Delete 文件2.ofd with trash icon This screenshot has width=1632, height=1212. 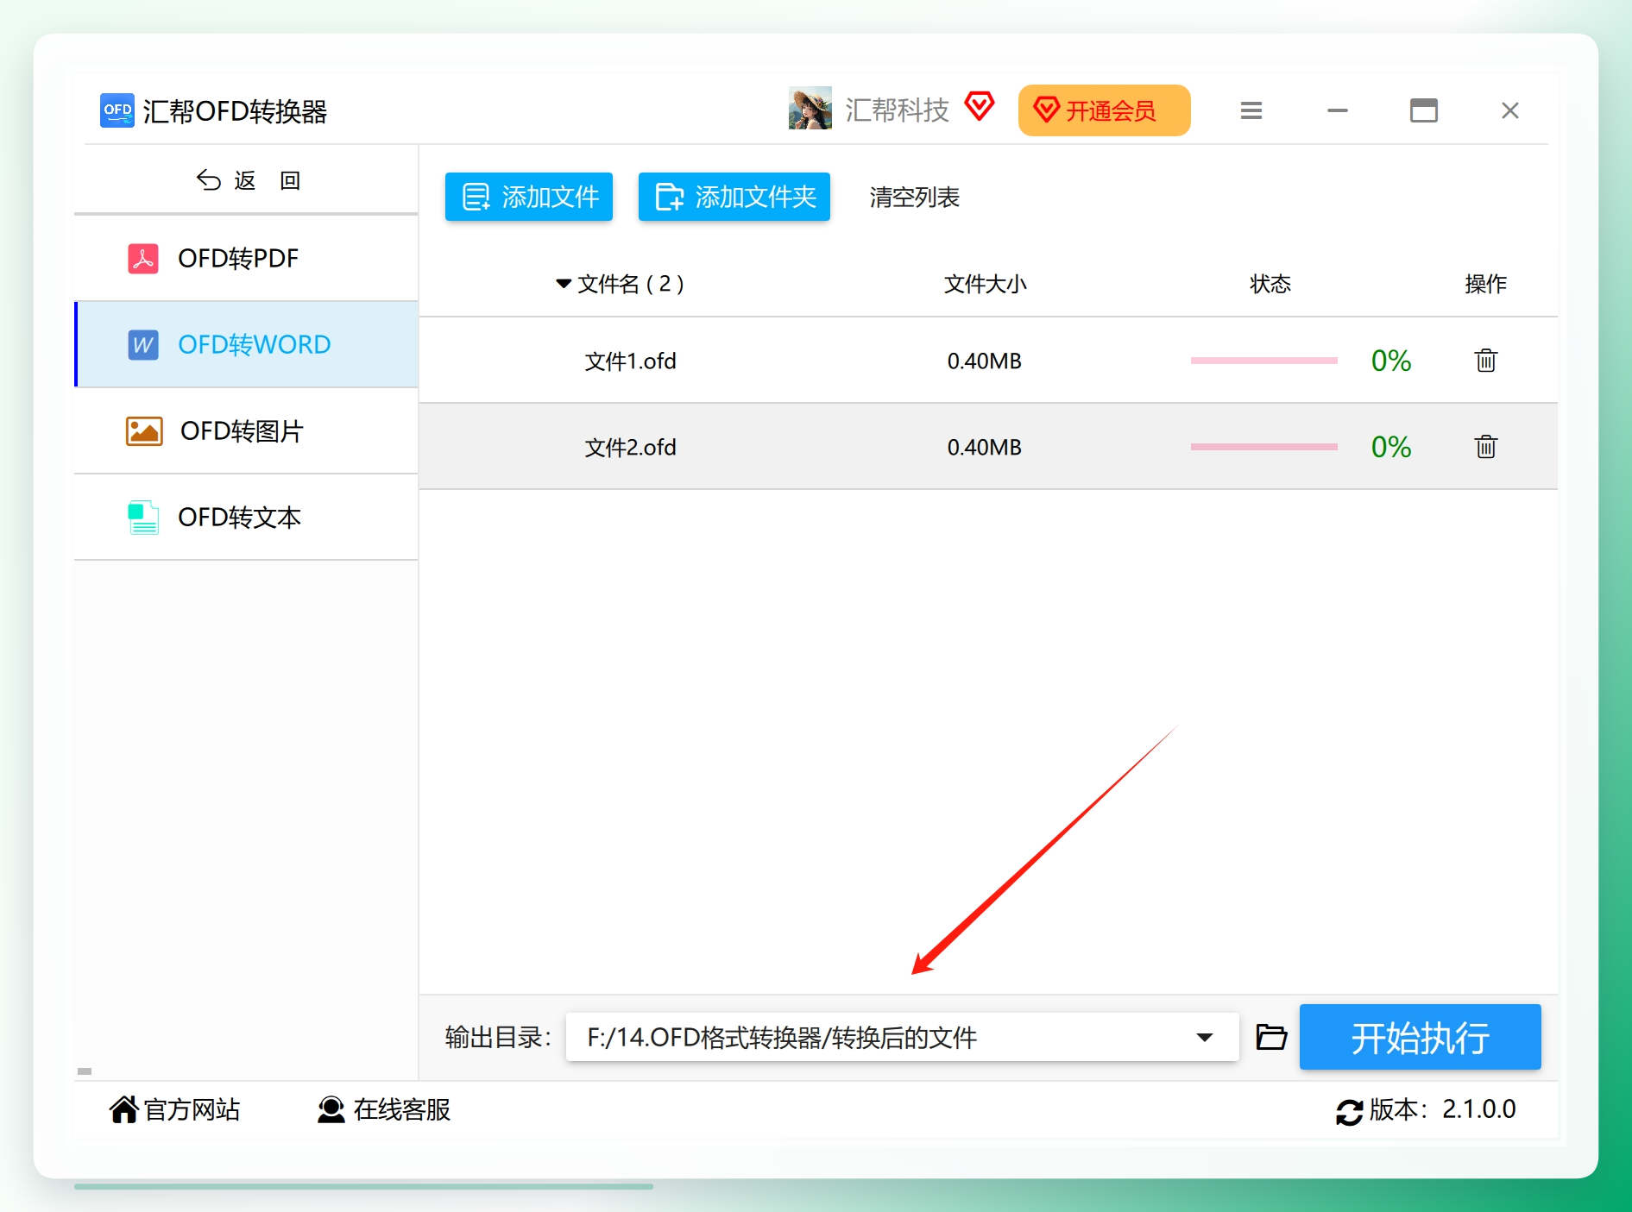pyautogui.click(x=1486, y=447)
